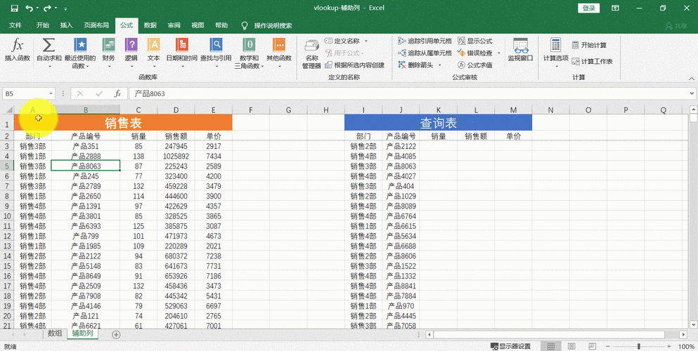Image resolution: width=698 pixels, height=351 pixels.
Task: Collapse the ribbon with the chevron
Action: coord(692,78)
